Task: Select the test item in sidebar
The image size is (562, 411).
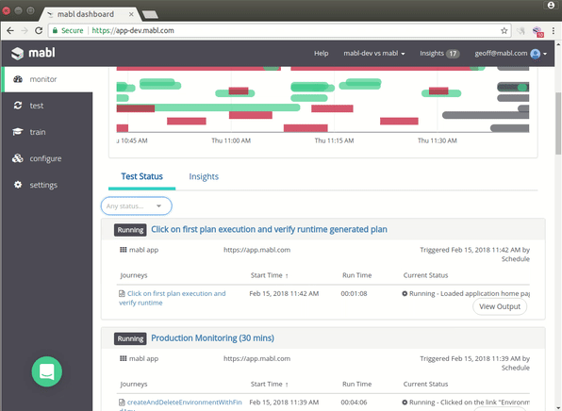Action: [x=47, y=106]
